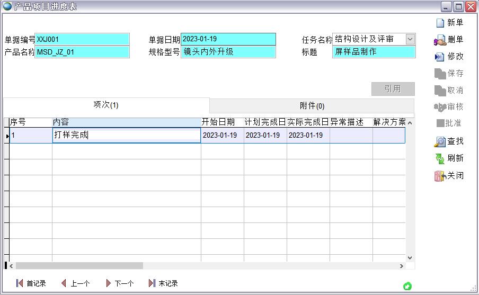
Task: Switch to the 附件(0) tab
Action: tap(312, 105)
